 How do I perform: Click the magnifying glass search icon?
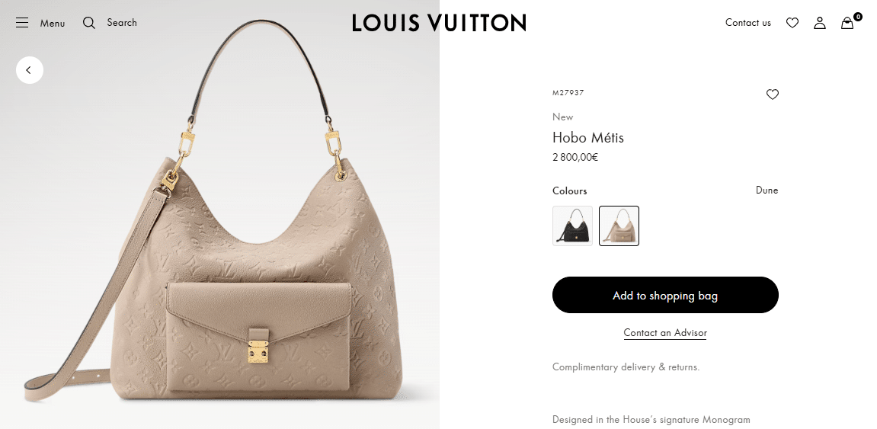(x=89, y=23)
